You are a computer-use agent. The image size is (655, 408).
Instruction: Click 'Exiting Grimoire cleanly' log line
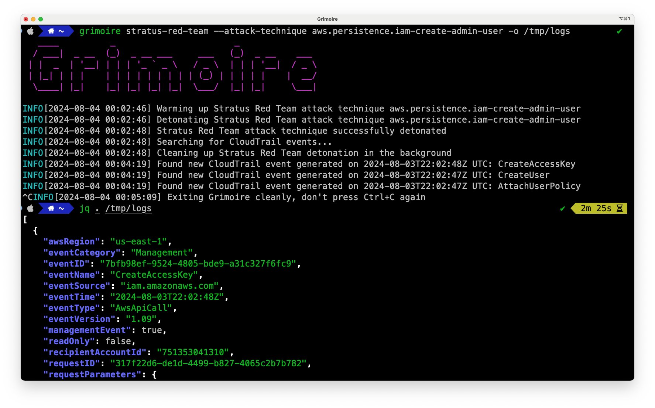pyautogui.click(x=224, y=197)
